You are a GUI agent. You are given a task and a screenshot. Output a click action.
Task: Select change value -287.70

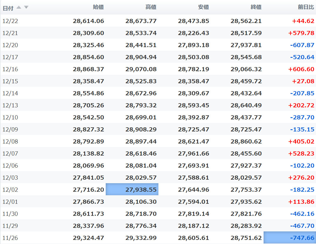[302, 117]
